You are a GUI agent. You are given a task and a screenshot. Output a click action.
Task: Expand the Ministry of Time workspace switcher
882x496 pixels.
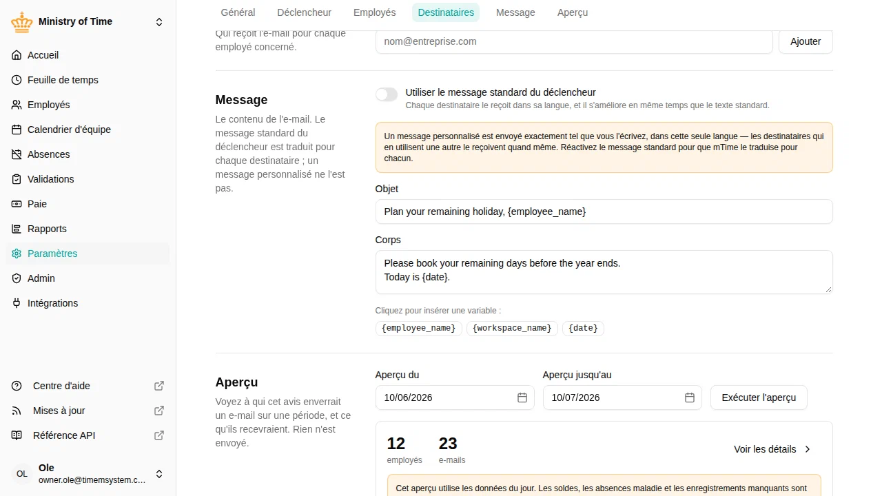pos(159,22)
